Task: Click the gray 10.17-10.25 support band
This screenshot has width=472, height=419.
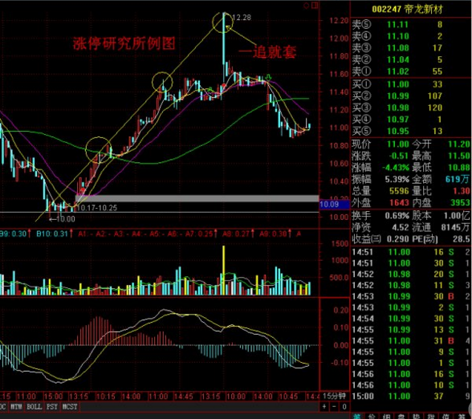Action: coord(197,198)
